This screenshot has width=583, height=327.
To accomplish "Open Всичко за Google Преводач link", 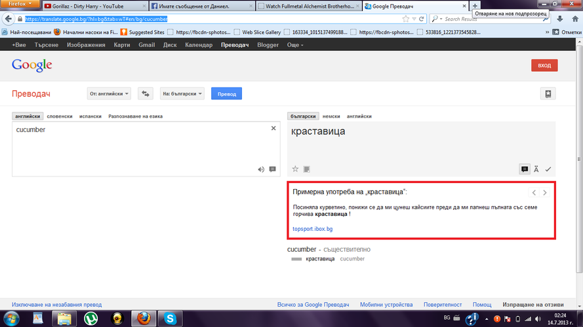I will (313, 304).
